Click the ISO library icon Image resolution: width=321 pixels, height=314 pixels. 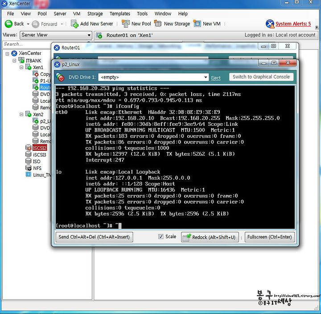(28, 161)
